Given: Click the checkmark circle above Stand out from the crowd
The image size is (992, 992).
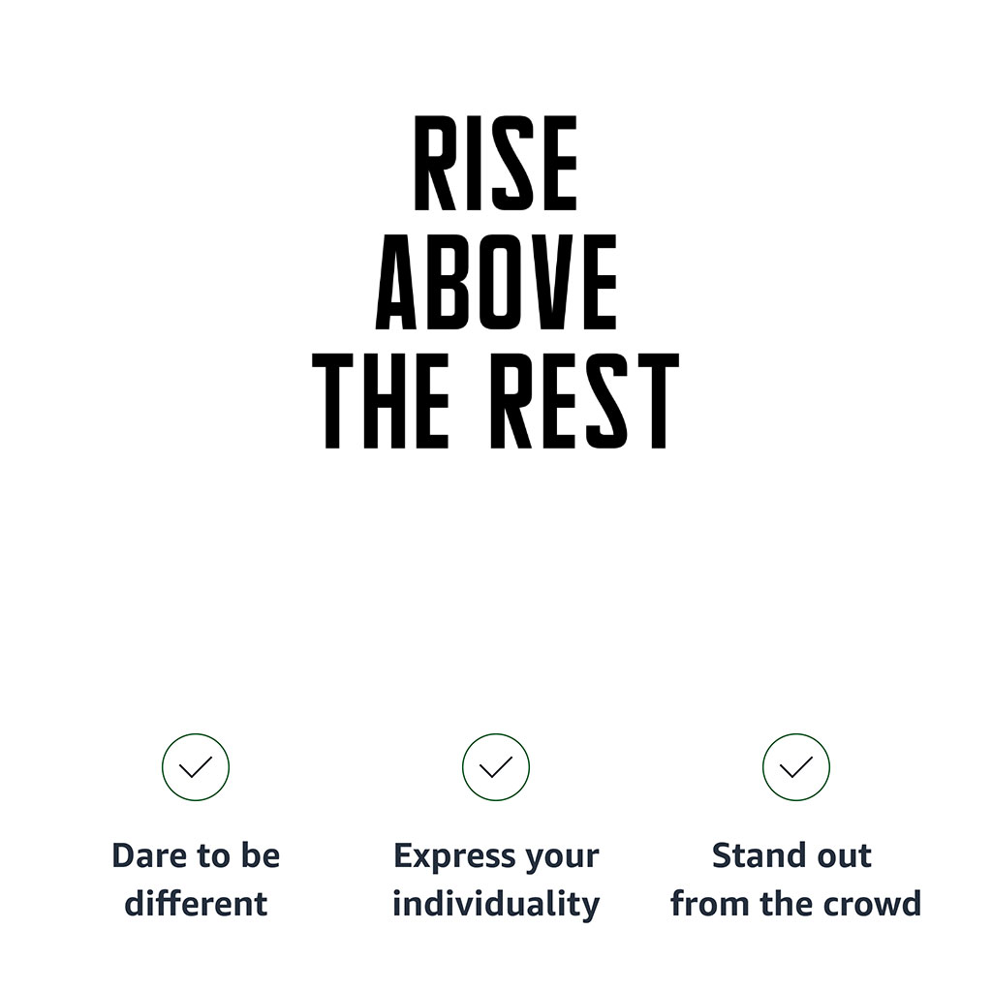Looking at the screenshot, I should tap(796, 767).
